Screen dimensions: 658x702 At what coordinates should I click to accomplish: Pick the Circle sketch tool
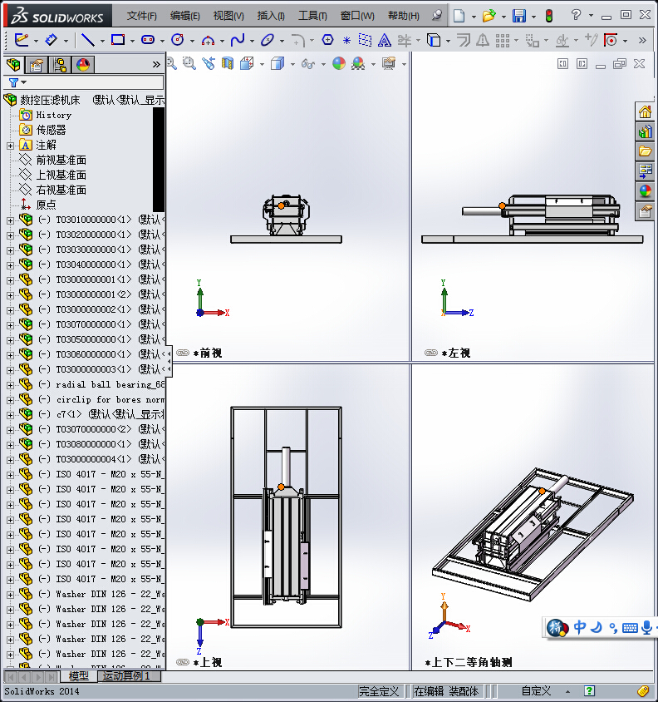178,40
